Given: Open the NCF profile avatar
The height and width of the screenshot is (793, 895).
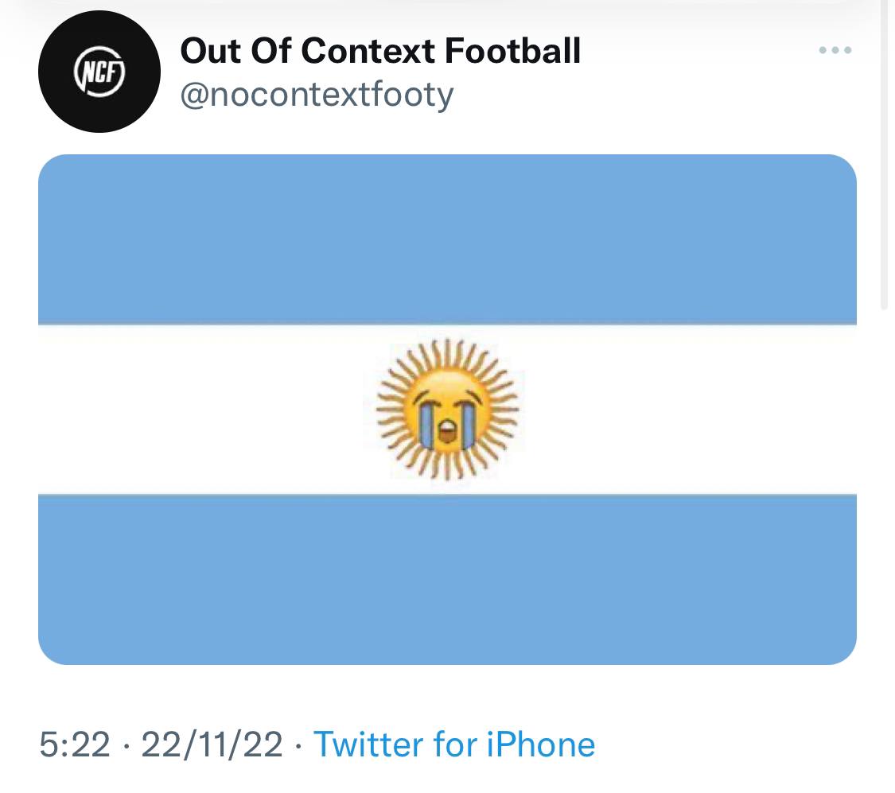Looking at the screenshot, I should tap(99, 72).
